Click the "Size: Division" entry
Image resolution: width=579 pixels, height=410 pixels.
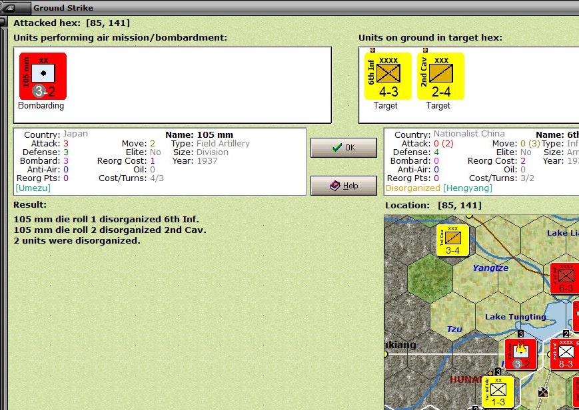tap(201, 152)
